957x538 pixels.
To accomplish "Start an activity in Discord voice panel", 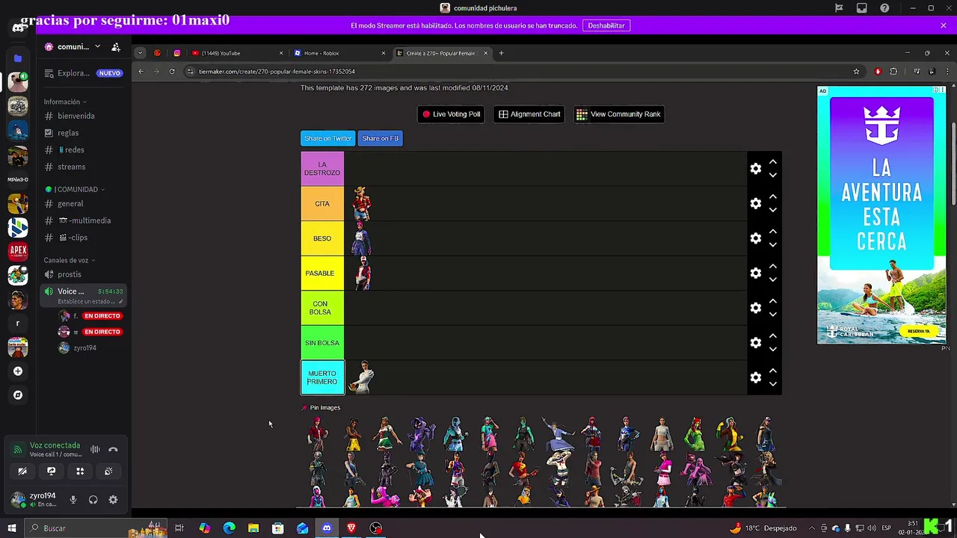I will pos(80,471).
